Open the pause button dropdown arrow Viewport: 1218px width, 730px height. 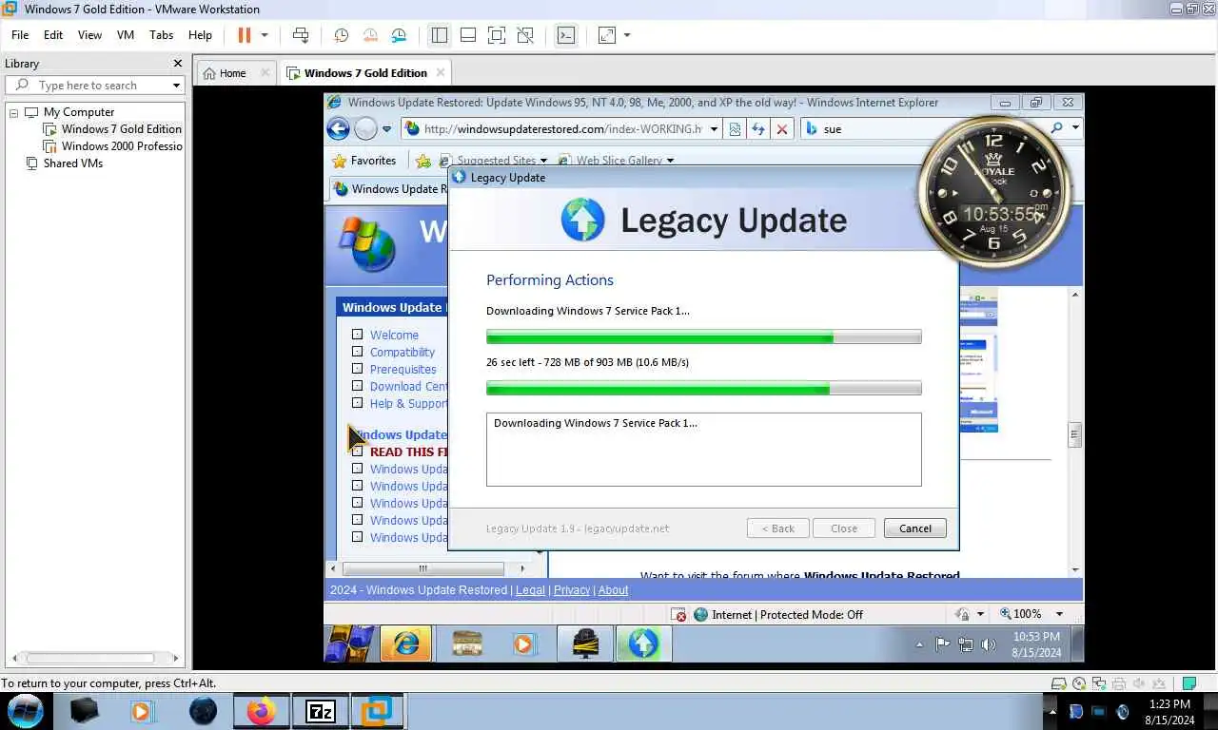[265, 35]
